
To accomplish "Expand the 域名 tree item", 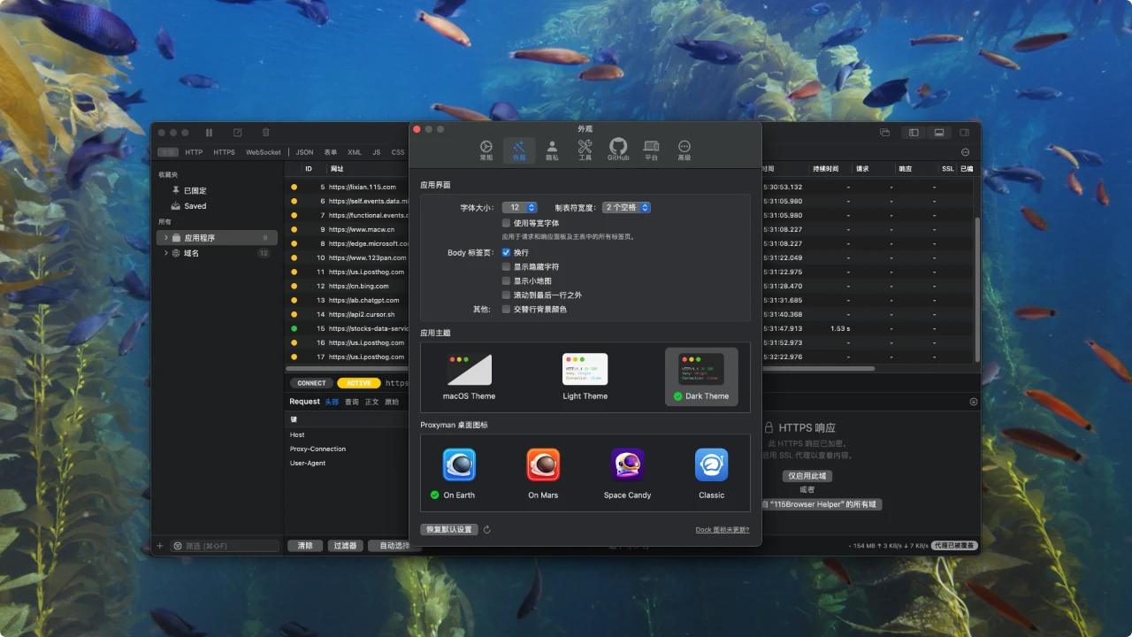I will (x=166, y=253).
